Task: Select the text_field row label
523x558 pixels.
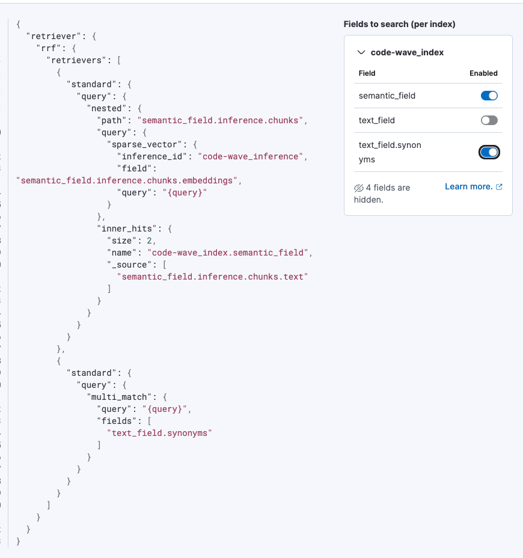Action: pos(376,120)
